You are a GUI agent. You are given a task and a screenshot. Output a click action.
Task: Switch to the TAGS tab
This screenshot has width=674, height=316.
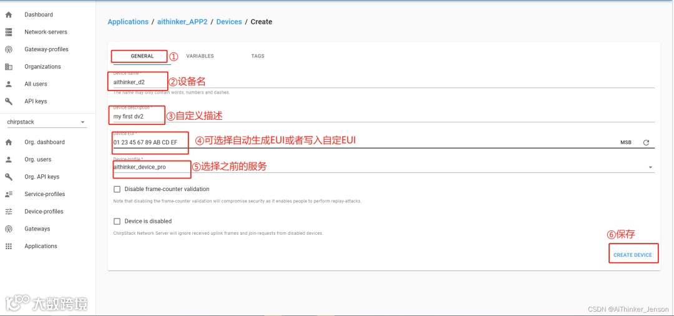tap(258, 56)
